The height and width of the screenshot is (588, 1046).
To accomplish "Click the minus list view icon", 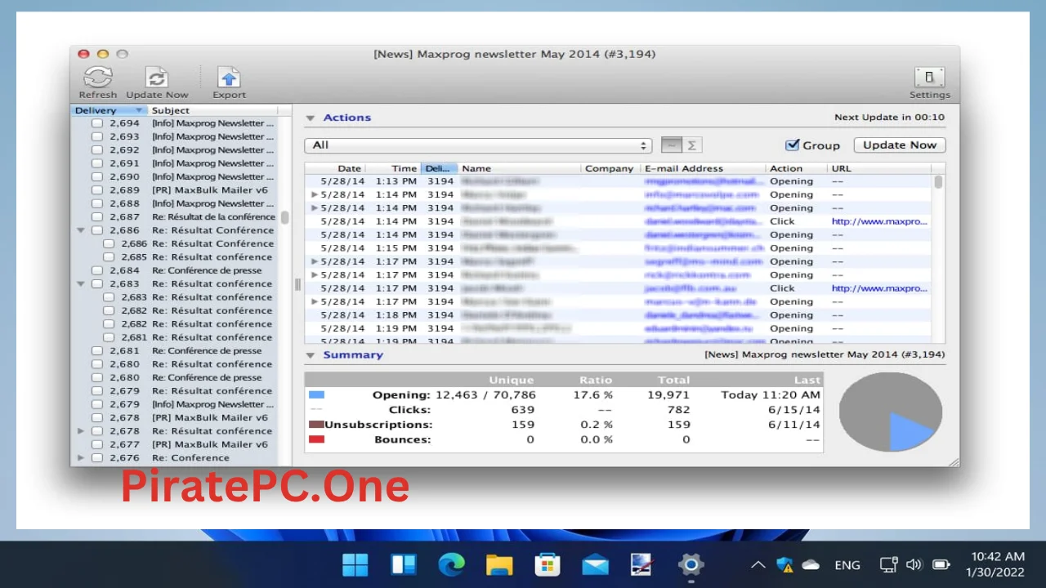I will pyautogui.click(x=671, y=145).
